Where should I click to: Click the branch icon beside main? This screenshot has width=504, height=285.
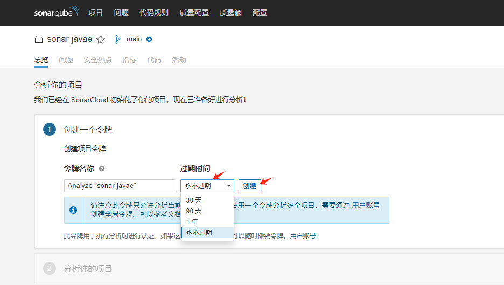(117, 39)
